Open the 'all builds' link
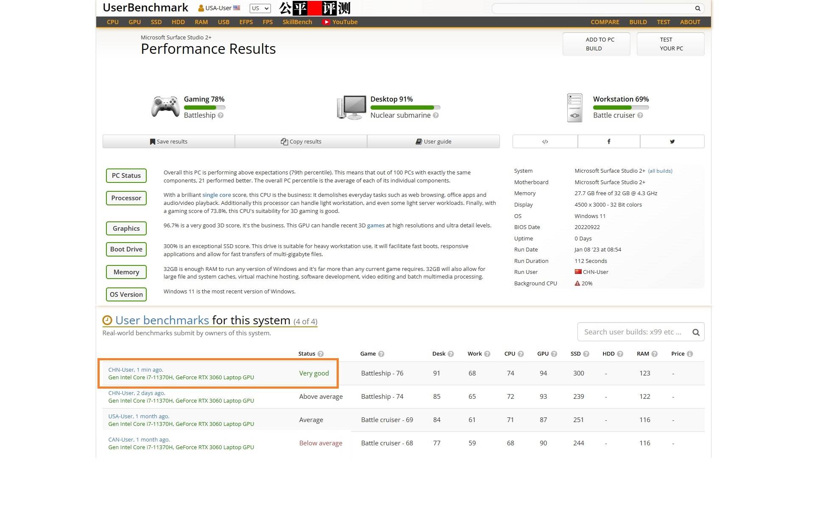 pyautogui.click(x=660, y=171)
